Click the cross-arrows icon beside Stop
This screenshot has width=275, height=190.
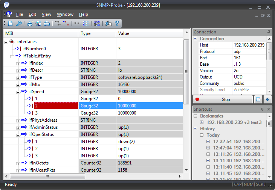pyautogui.click(x=267, y=99)
